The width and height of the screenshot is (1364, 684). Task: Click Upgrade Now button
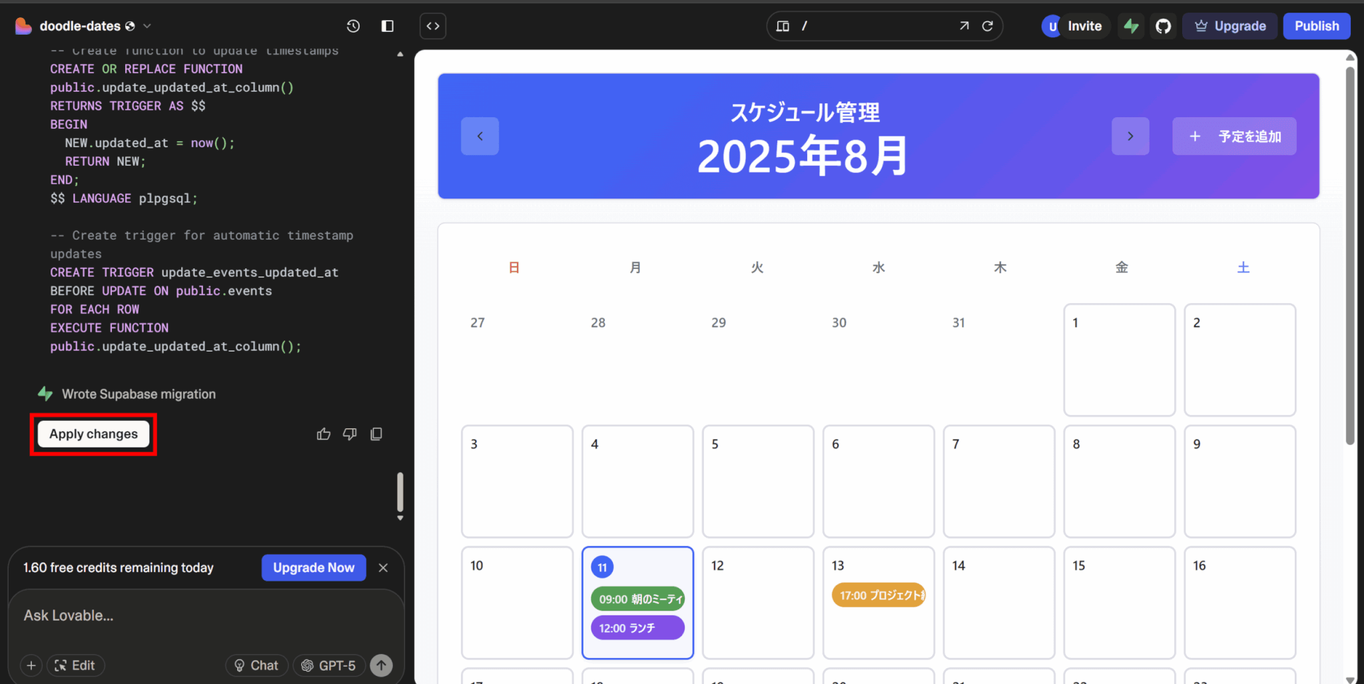314,567
